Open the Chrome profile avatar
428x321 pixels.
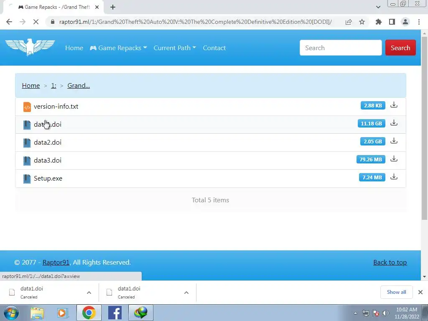click(x=405, y=22)
